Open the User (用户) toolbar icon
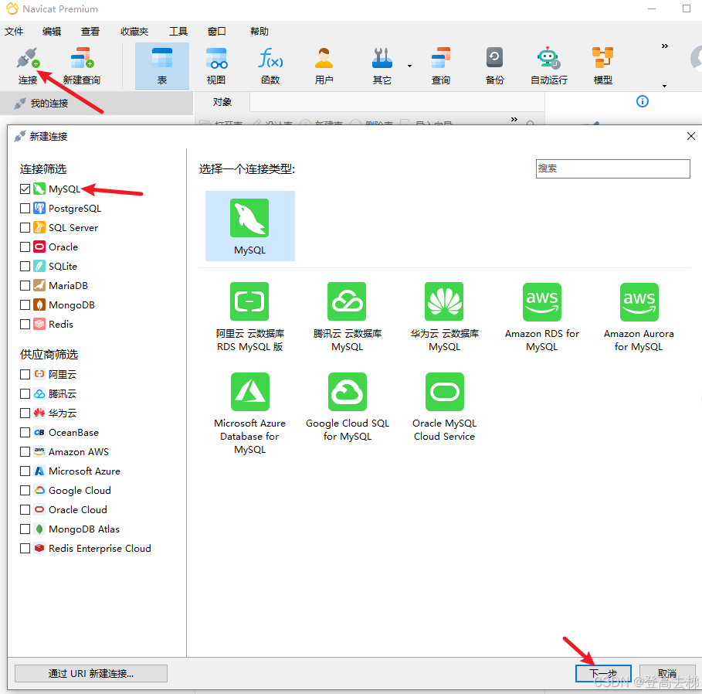The image size is (702, 694). (324, 66)
